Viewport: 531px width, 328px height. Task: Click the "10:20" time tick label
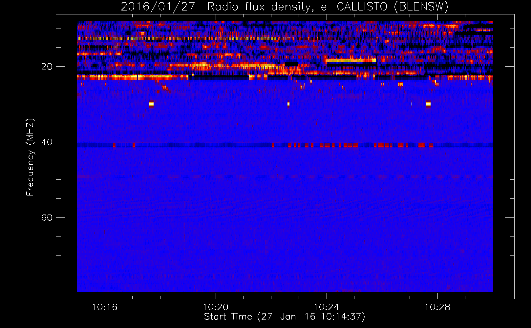point(216,307)
